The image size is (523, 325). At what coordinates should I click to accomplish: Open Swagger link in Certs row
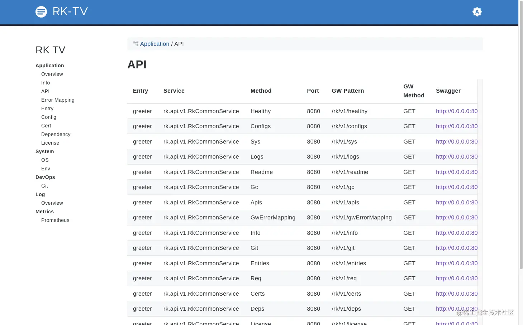point(457,294)
